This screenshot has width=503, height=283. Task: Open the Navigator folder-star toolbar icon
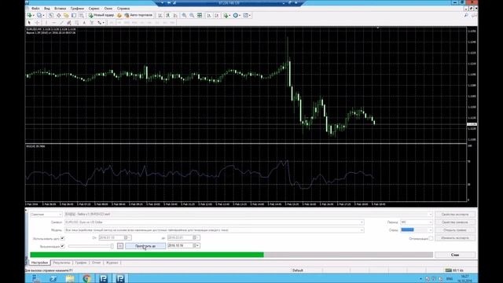(x=66, y=15)
